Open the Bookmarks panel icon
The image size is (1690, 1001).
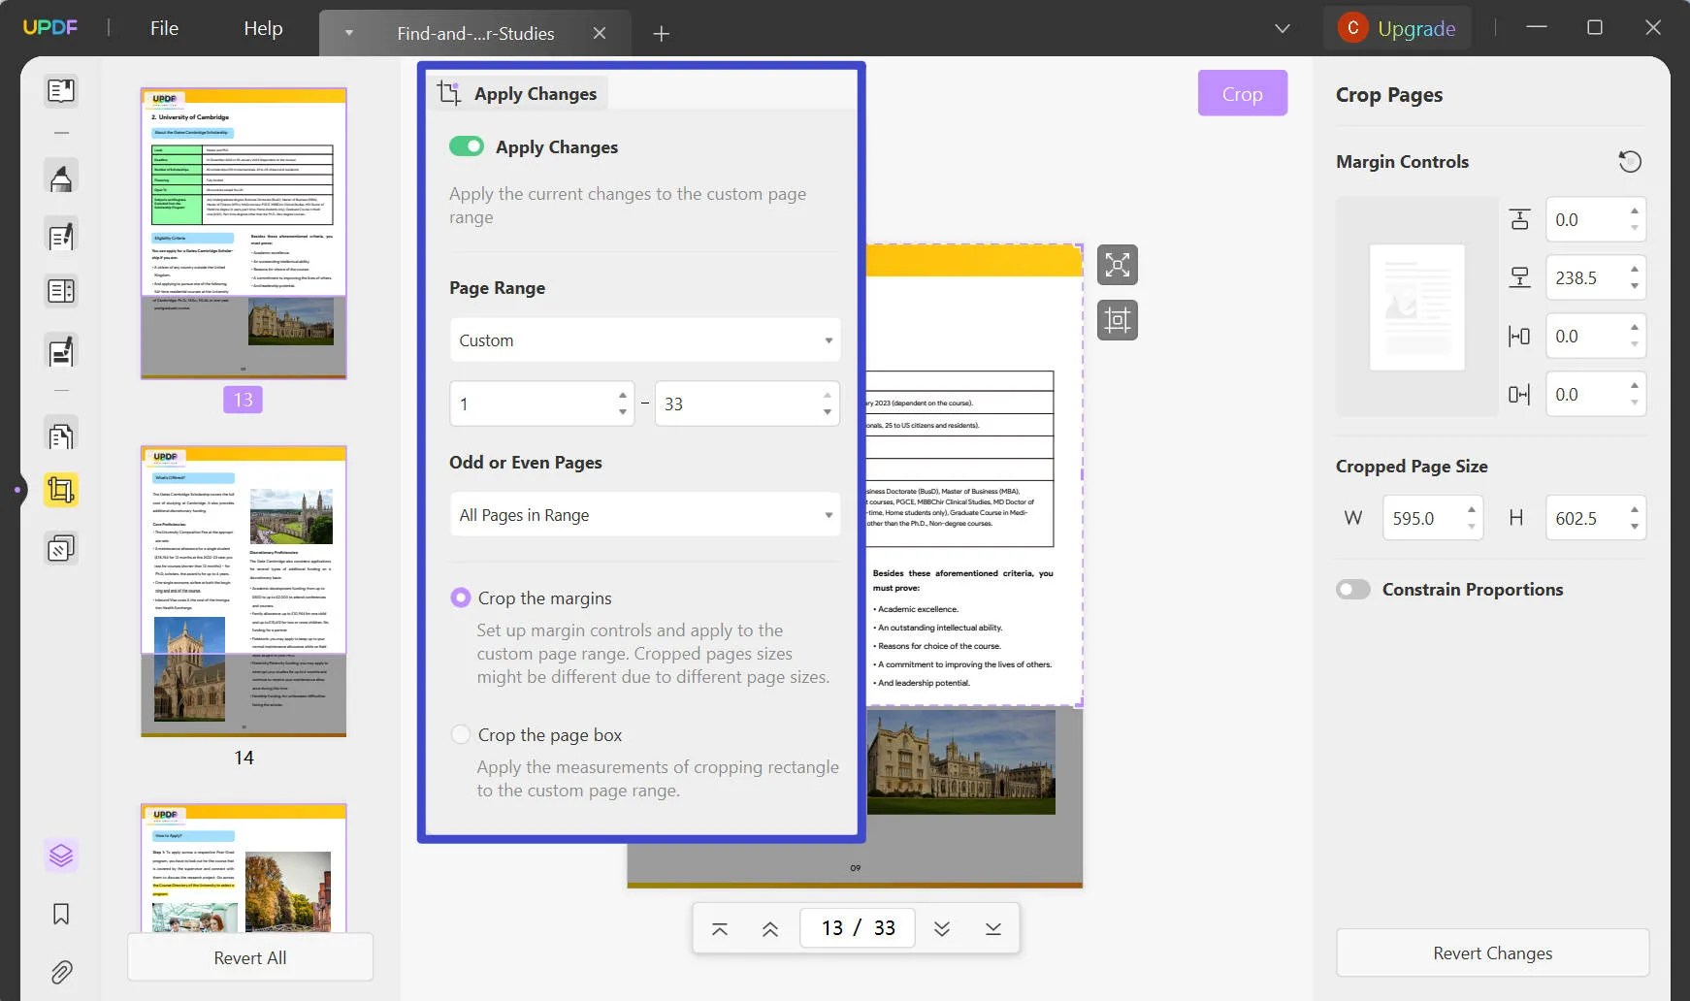coord(61,913)
